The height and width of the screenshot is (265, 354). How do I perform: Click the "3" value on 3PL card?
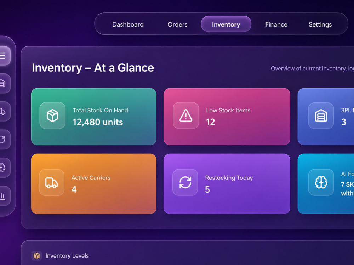344,122
